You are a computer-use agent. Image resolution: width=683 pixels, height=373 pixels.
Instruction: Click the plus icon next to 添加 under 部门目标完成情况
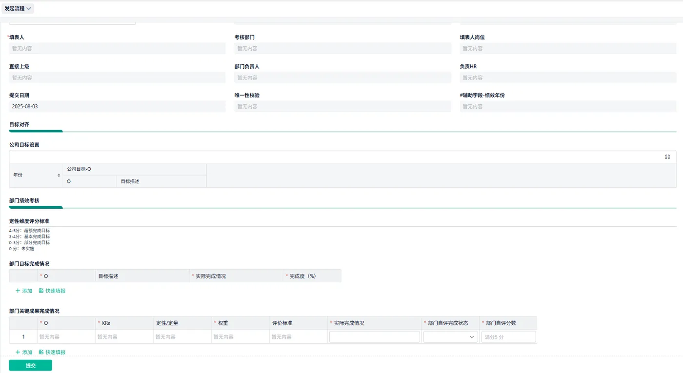click(x=18, y=291)
